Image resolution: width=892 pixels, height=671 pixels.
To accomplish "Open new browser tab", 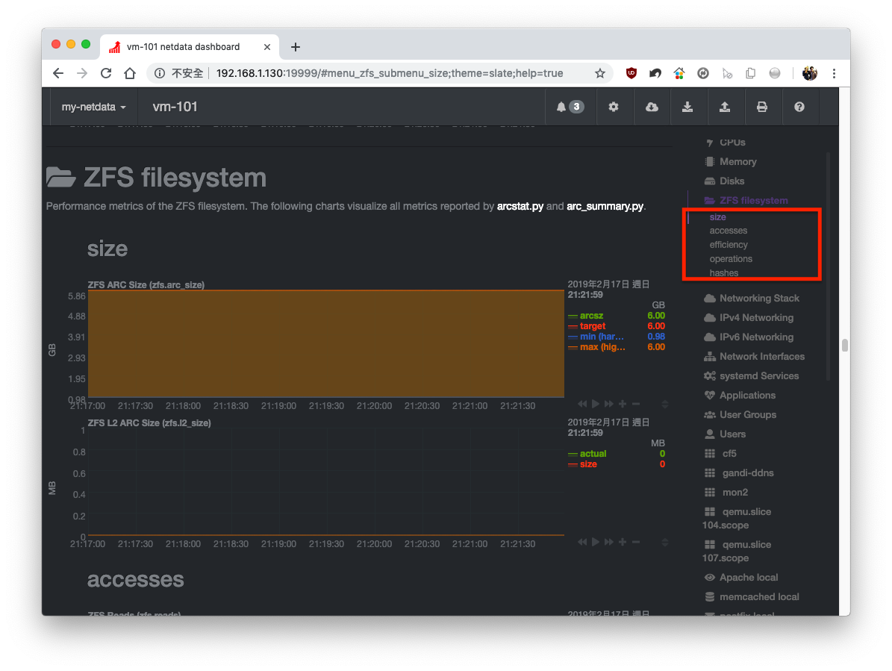I will [x=296, y=47].
